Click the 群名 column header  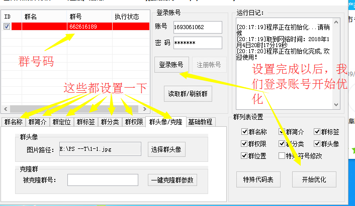click(x=44, y=17)
